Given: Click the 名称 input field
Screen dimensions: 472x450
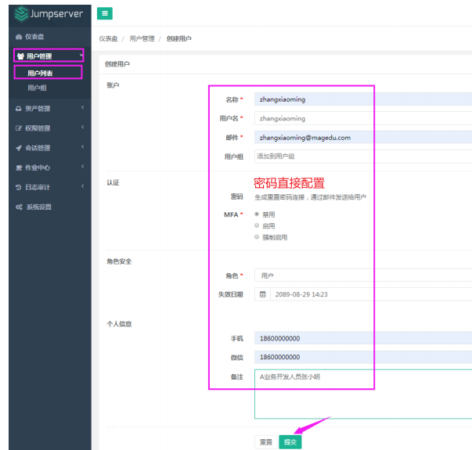Looking at the screenshot, I should coord(363,99).
